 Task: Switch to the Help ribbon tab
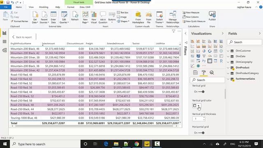[58, 7]
